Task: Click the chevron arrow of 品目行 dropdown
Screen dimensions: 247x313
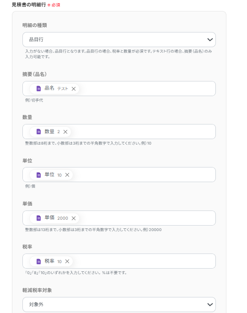Action: pyautogui.click(x=210, y=39)
